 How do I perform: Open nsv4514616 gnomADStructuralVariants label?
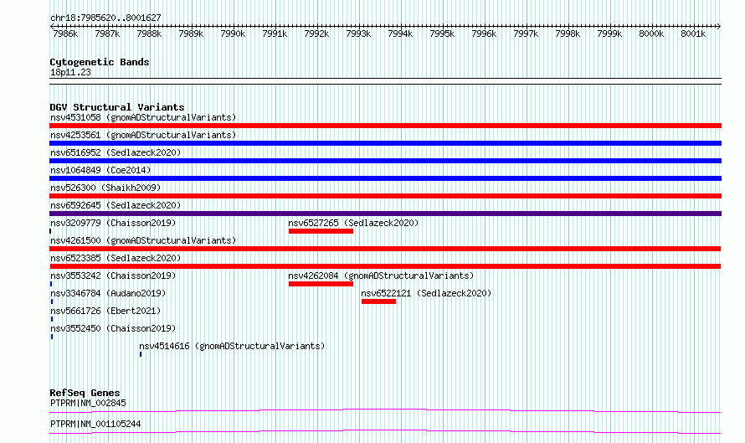pos(232,346)
